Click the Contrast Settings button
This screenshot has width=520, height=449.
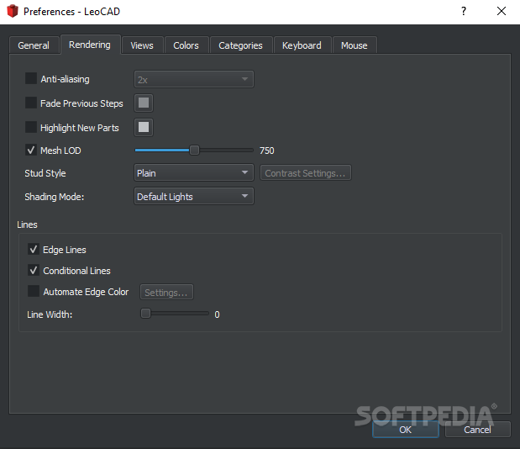click(x=306, y=173)
